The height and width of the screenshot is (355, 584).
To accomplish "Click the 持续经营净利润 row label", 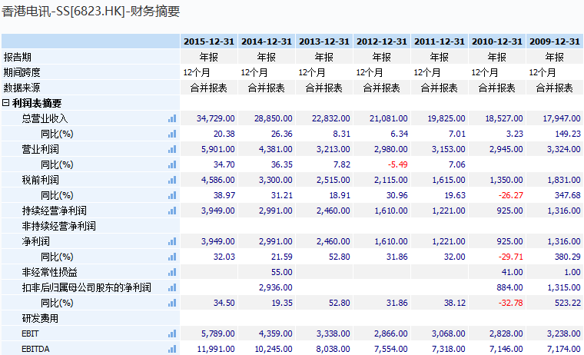I will 54,211.
